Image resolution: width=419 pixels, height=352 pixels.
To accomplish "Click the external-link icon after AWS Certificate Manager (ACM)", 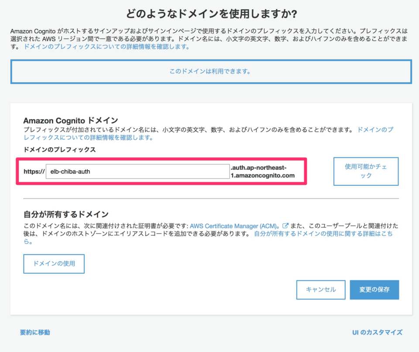I will pos(285,226).
